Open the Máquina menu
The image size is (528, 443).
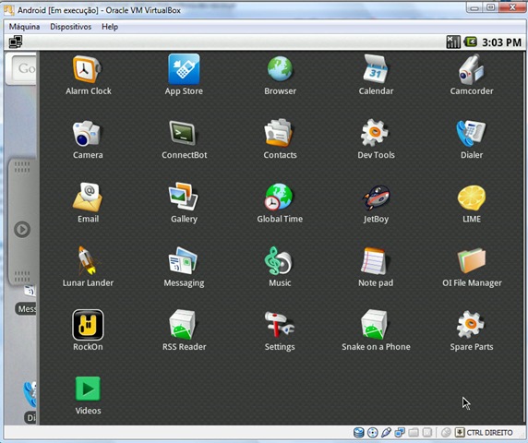[x=24, y=27]
